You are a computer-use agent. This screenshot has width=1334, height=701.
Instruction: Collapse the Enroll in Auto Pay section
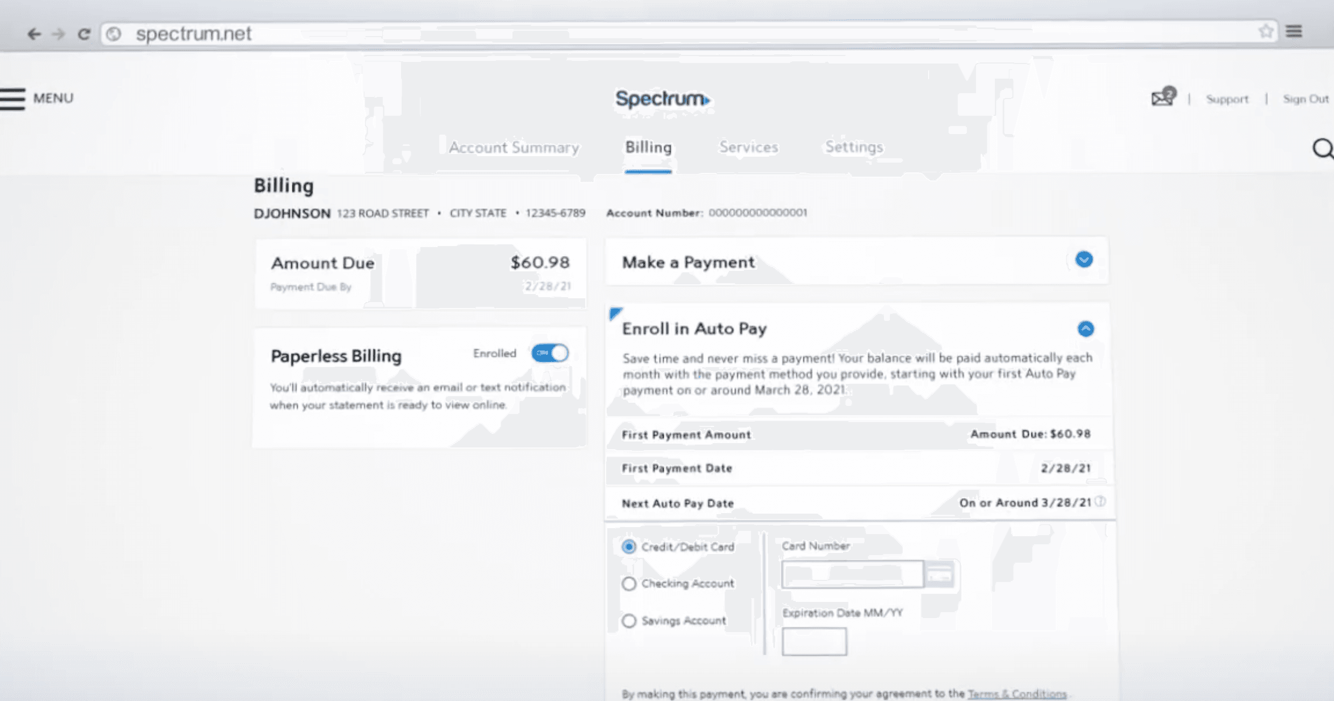click(1085, 328)
